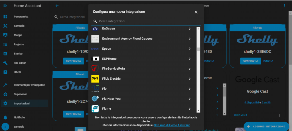Image resolution: width=292 pixels, height=131 pixels.
Task: Click the page's main vertical scrollbar
Action: coord(290,39)
